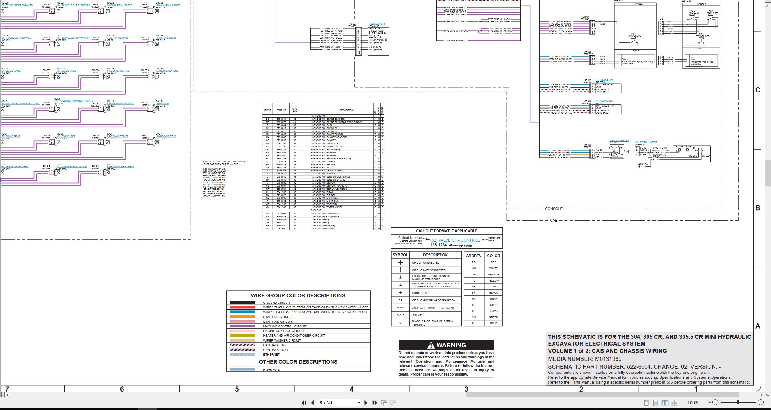Viewport: 771px width, 410px height.
Task: Open the (71) IMPLEMENT FUNCTION 1 PORT B link
Action: (74, 101)
